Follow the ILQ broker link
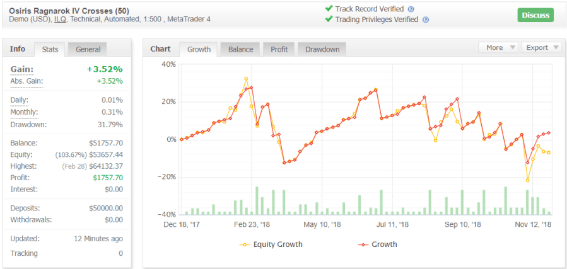Screen dimensions: 567x269 pyautogui.click(x=60, y=20)
